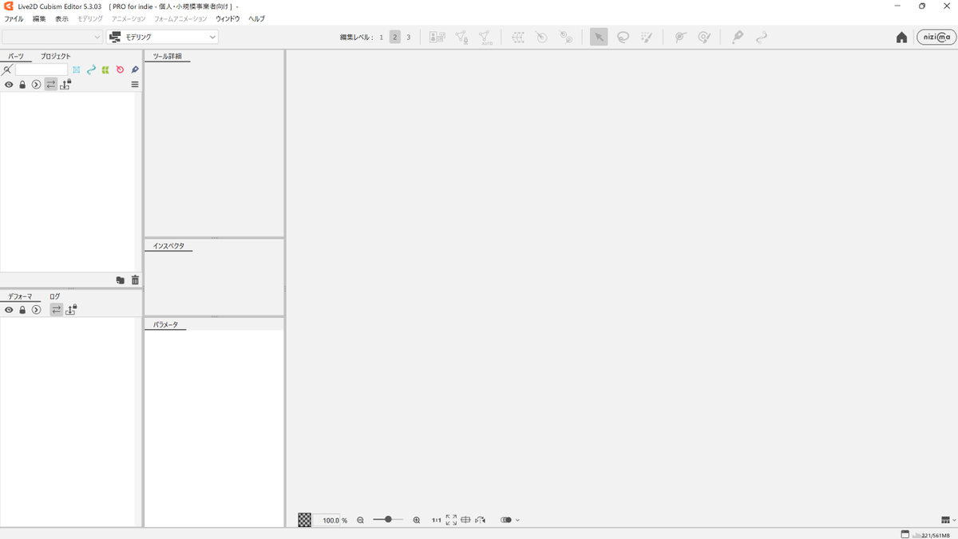This screenshot has height=539, width=958.
Task: Click the 100.0 % zoom input field
Action: pyautogui.click(x=327, y=520)
